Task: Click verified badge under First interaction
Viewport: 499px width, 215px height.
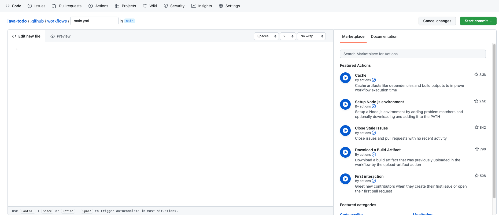Action: point(374,181)
